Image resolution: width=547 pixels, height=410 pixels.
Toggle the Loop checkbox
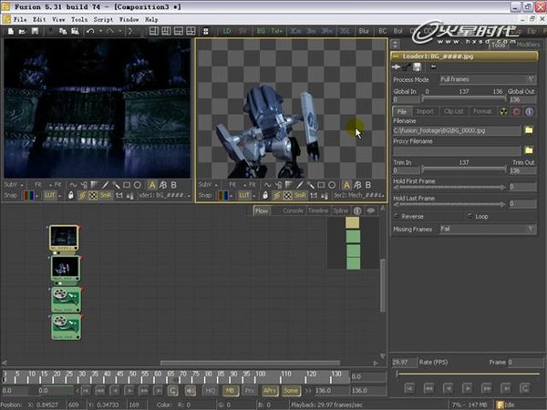point(470,216)
